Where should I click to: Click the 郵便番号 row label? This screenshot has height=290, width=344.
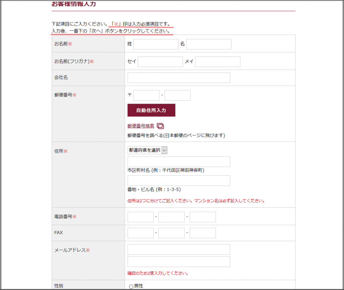click(65, 95)
